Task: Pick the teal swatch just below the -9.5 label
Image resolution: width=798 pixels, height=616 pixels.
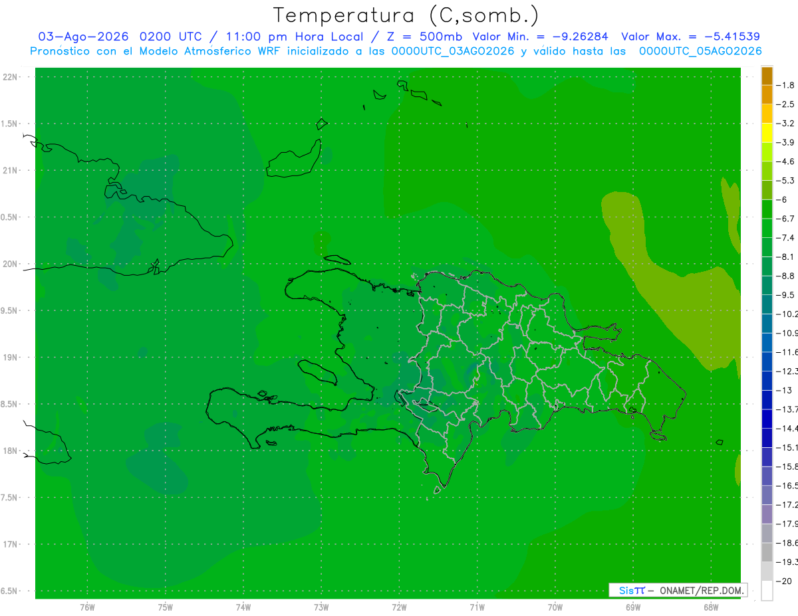Action: coord(767,304)
